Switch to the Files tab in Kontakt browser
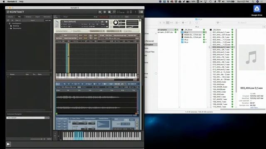266x149 pixels. 20,17
